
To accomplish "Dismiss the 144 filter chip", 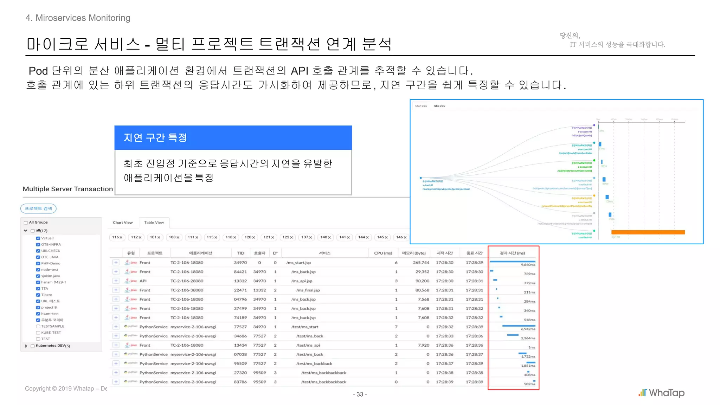I will [367, 237].
